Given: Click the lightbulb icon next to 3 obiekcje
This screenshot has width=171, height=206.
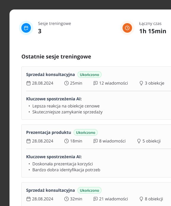Looking at the screenshot, I should (x=141, y=83).
